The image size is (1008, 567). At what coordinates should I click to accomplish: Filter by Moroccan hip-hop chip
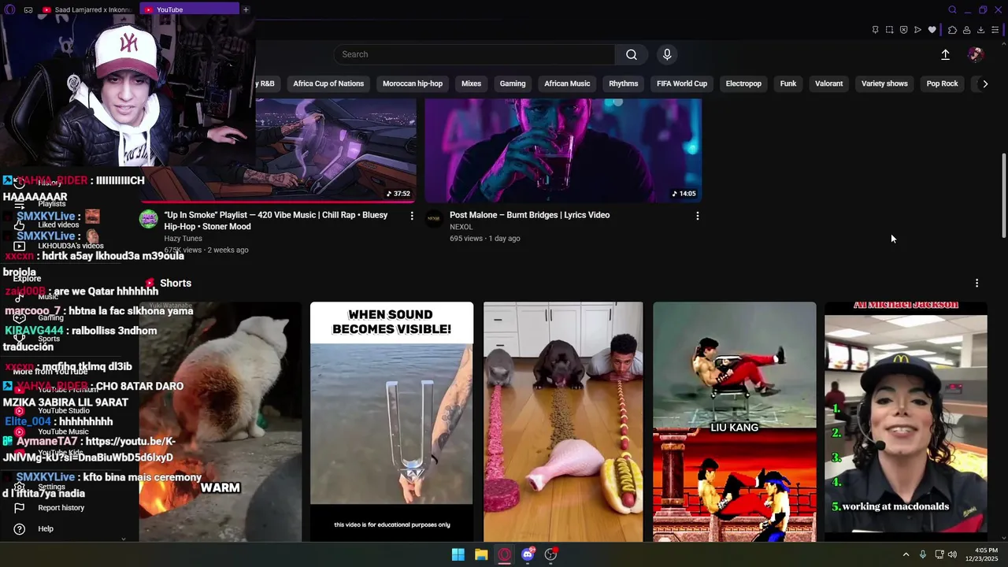[413, 83]
